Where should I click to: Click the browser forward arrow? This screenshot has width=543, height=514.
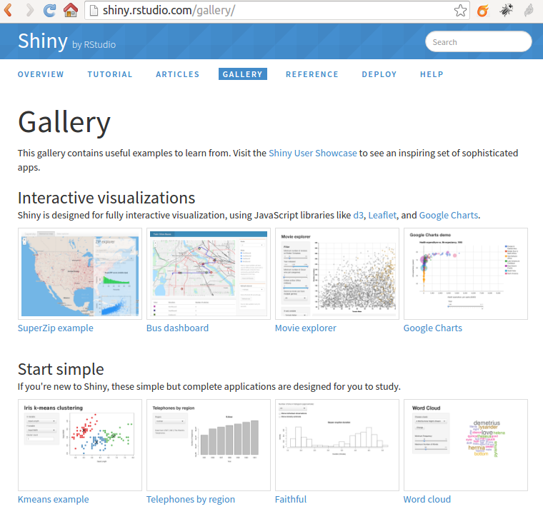click(x=30, y=10)
